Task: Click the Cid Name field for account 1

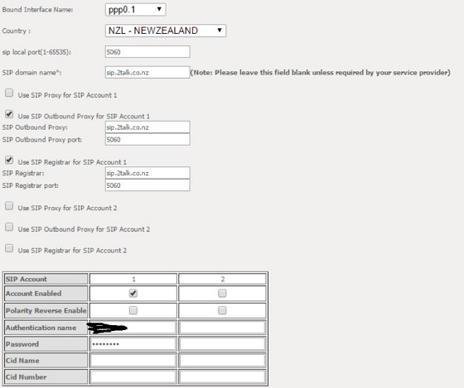Action: 133,361
